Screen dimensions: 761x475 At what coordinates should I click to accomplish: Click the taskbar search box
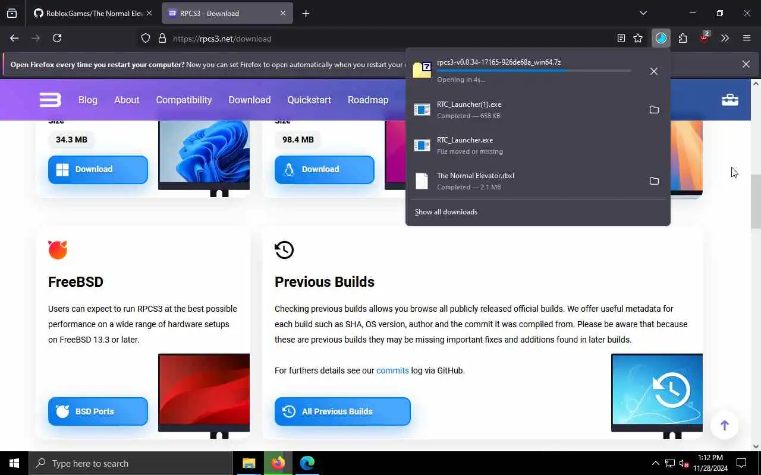point(131,463)
